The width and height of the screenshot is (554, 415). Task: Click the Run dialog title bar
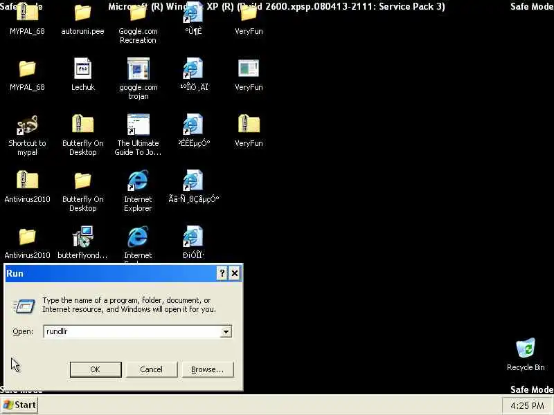point(111,273)
